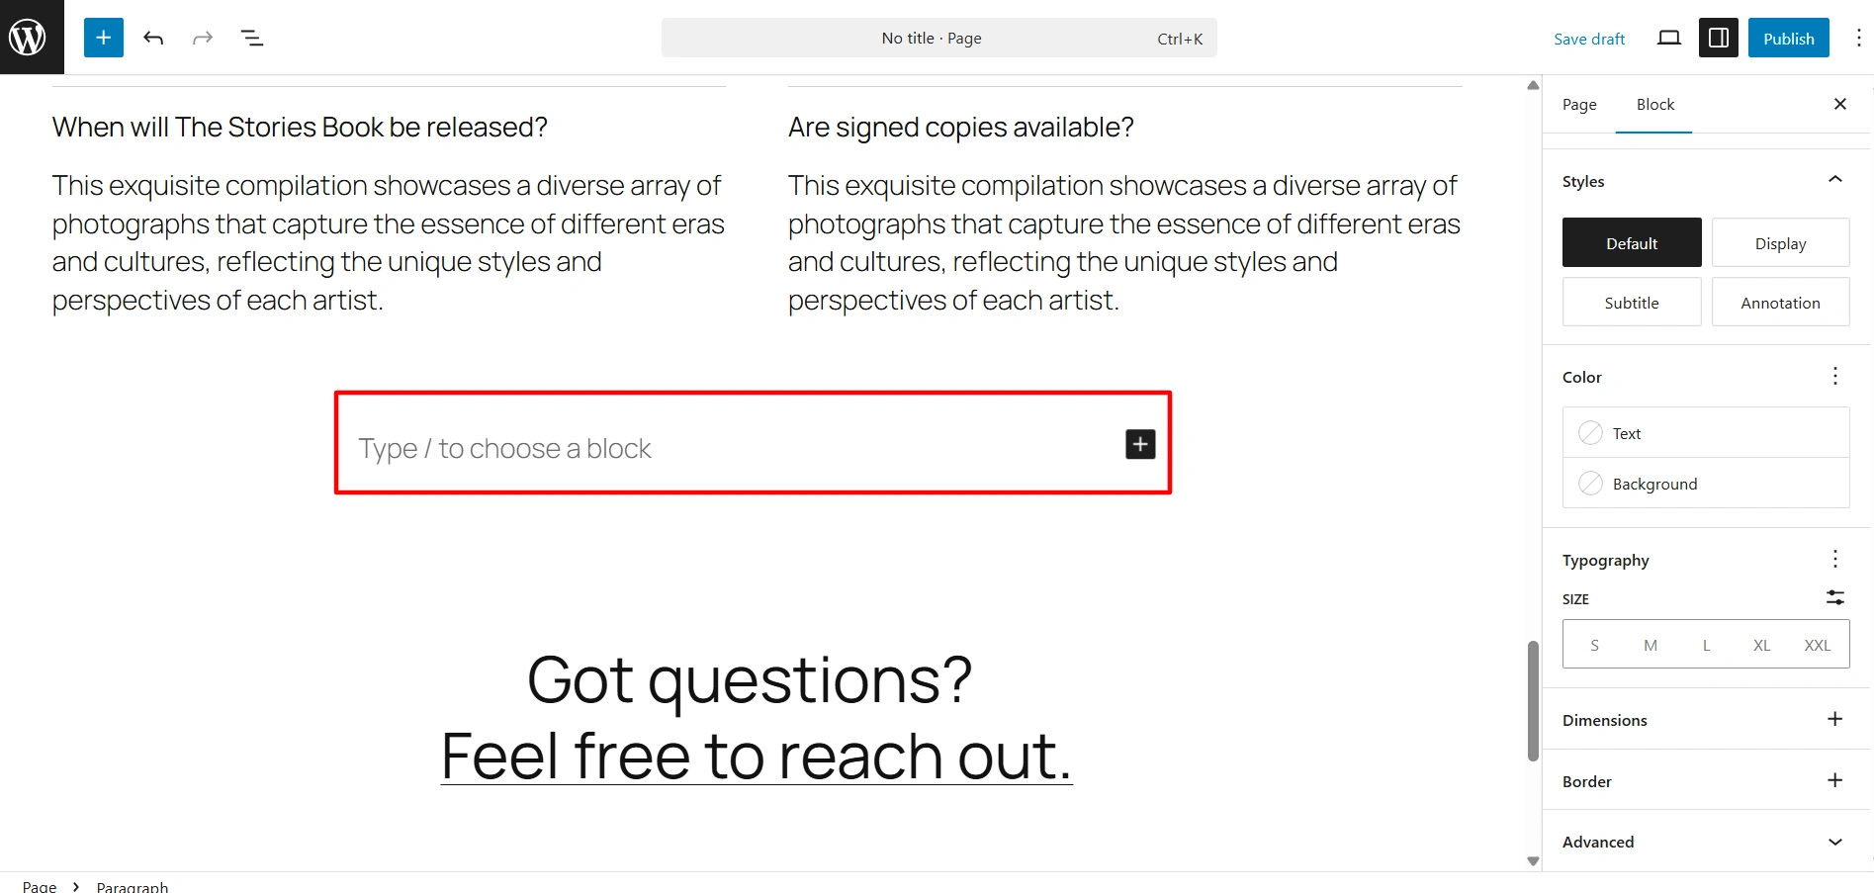Open Color options three-dot menu
This screenshot has width=1874, height=893.
click(1834, 376)
